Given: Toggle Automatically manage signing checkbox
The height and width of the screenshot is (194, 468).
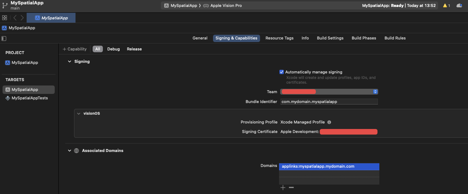Looking at the screenshot, I should coord(281,72).
